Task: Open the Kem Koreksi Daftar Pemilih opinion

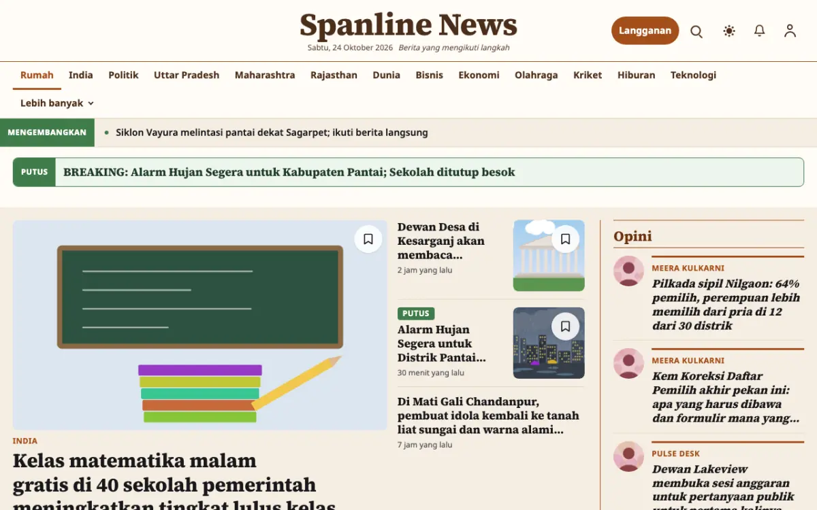Action: 726,397
